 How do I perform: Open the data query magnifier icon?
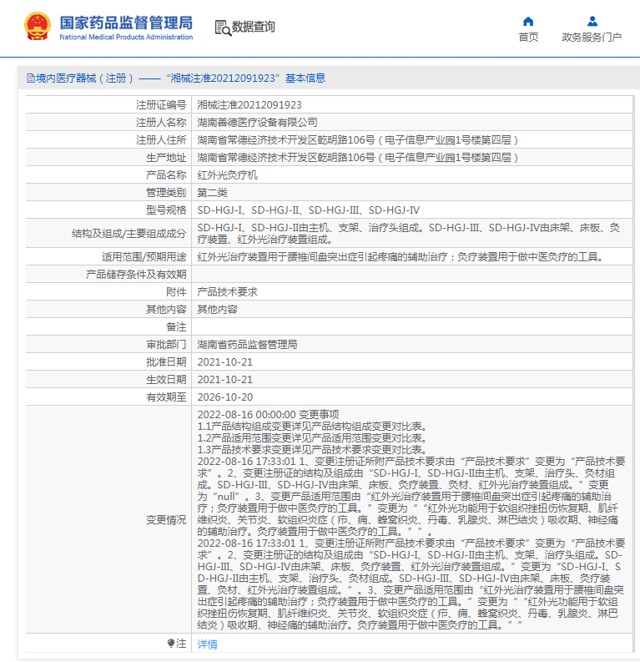pos(223,28)
